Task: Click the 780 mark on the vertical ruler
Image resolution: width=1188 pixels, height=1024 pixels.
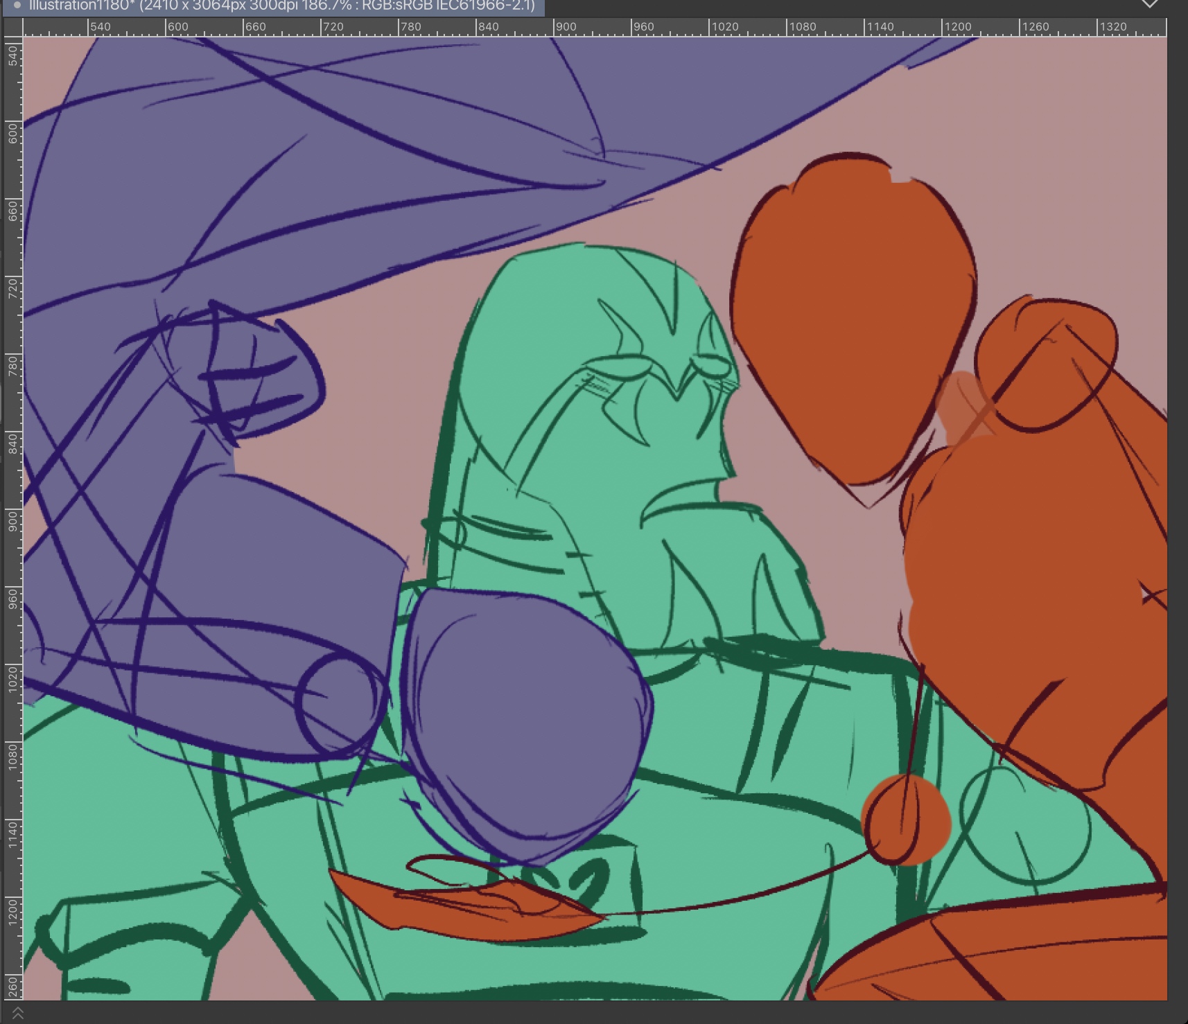Action: [12, 365]
